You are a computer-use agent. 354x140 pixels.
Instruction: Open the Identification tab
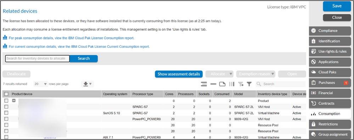pos(330,41)
